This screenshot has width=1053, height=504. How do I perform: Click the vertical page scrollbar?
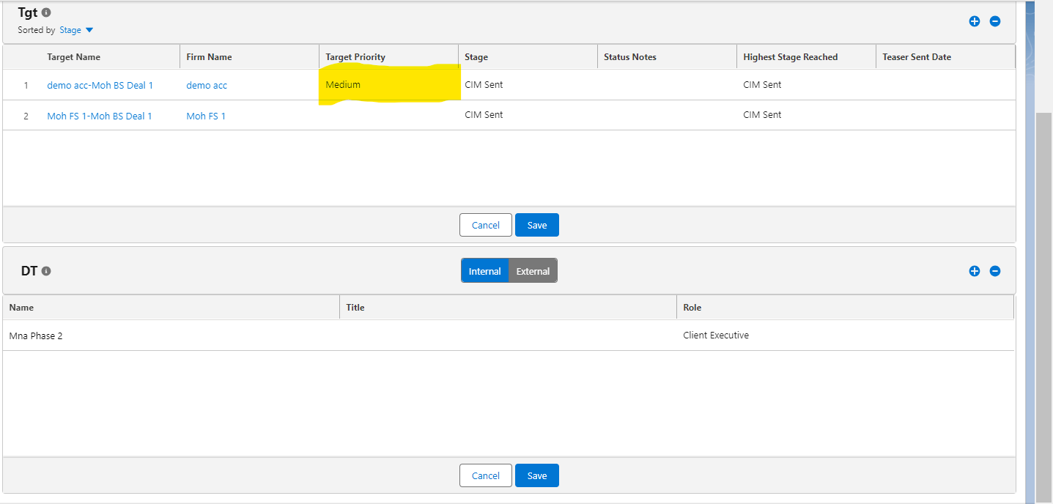pos(1043,293)
